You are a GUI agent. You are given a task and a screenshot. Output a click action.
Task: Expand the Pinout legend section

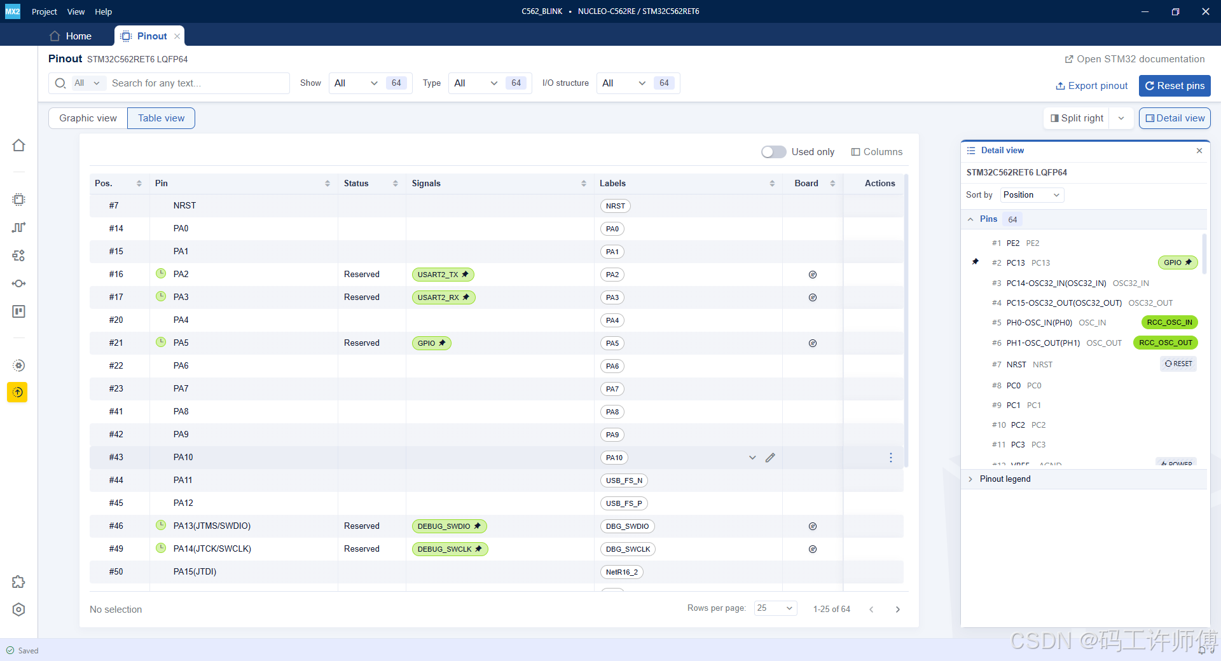click(970, 479)
